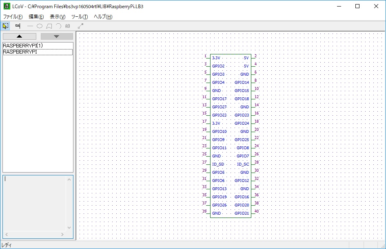Click the GPIO2 pin label

click(x=218, y=66)
